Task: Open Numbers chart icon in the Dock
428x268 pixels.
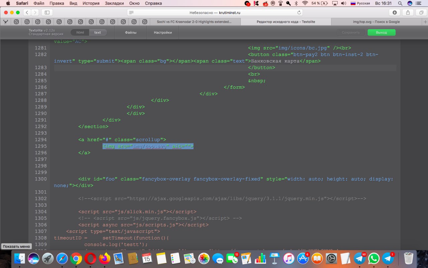Action: [260, 258]
